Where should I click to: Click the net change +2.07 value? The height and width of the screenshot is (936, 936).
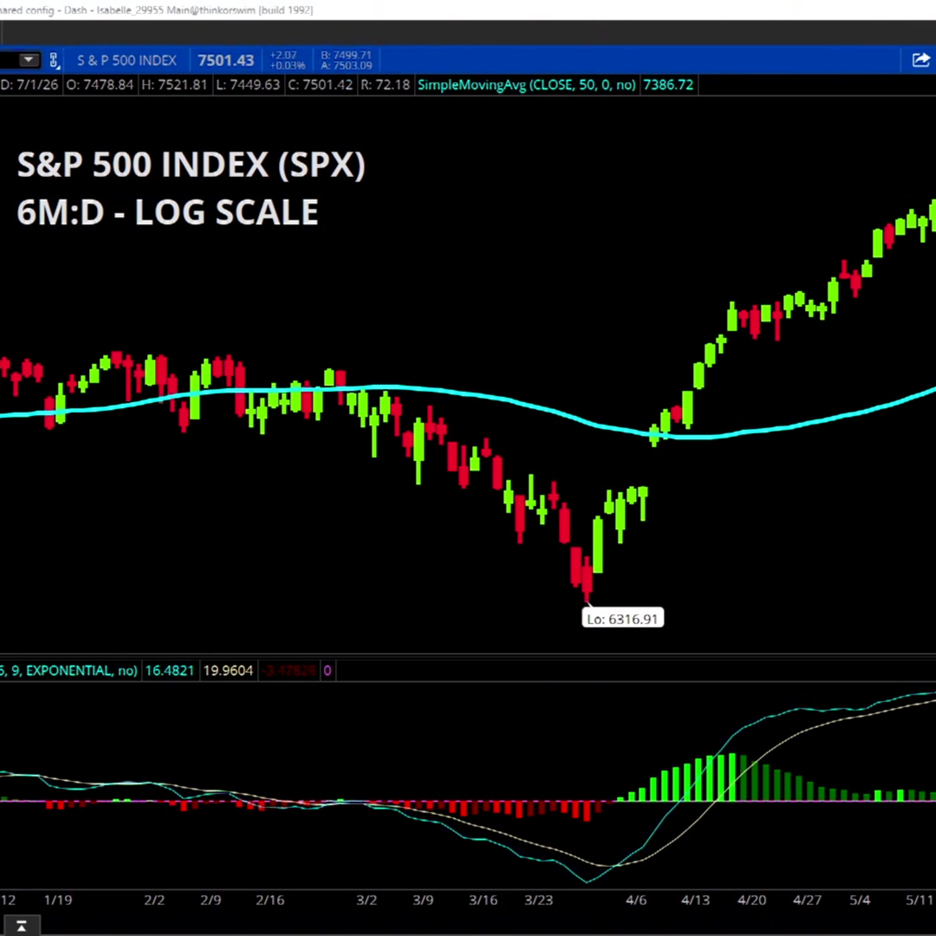[283, 55]
